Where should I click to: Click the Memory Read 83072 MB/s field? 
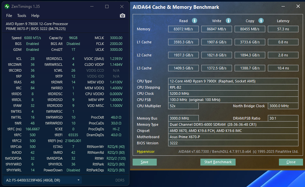point(183,29)
